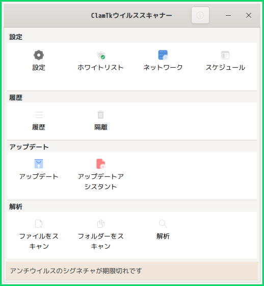Open the 隔離 quarantine trash icon
Viewport: 264px width, 286px height.
point(100,115)
